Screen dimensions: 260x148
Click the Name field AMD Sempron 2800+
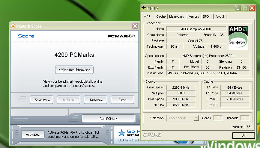(x=196, y=29)
